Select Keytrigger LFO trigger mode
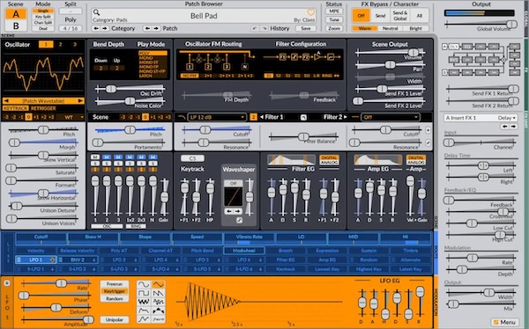 [115, 291]
